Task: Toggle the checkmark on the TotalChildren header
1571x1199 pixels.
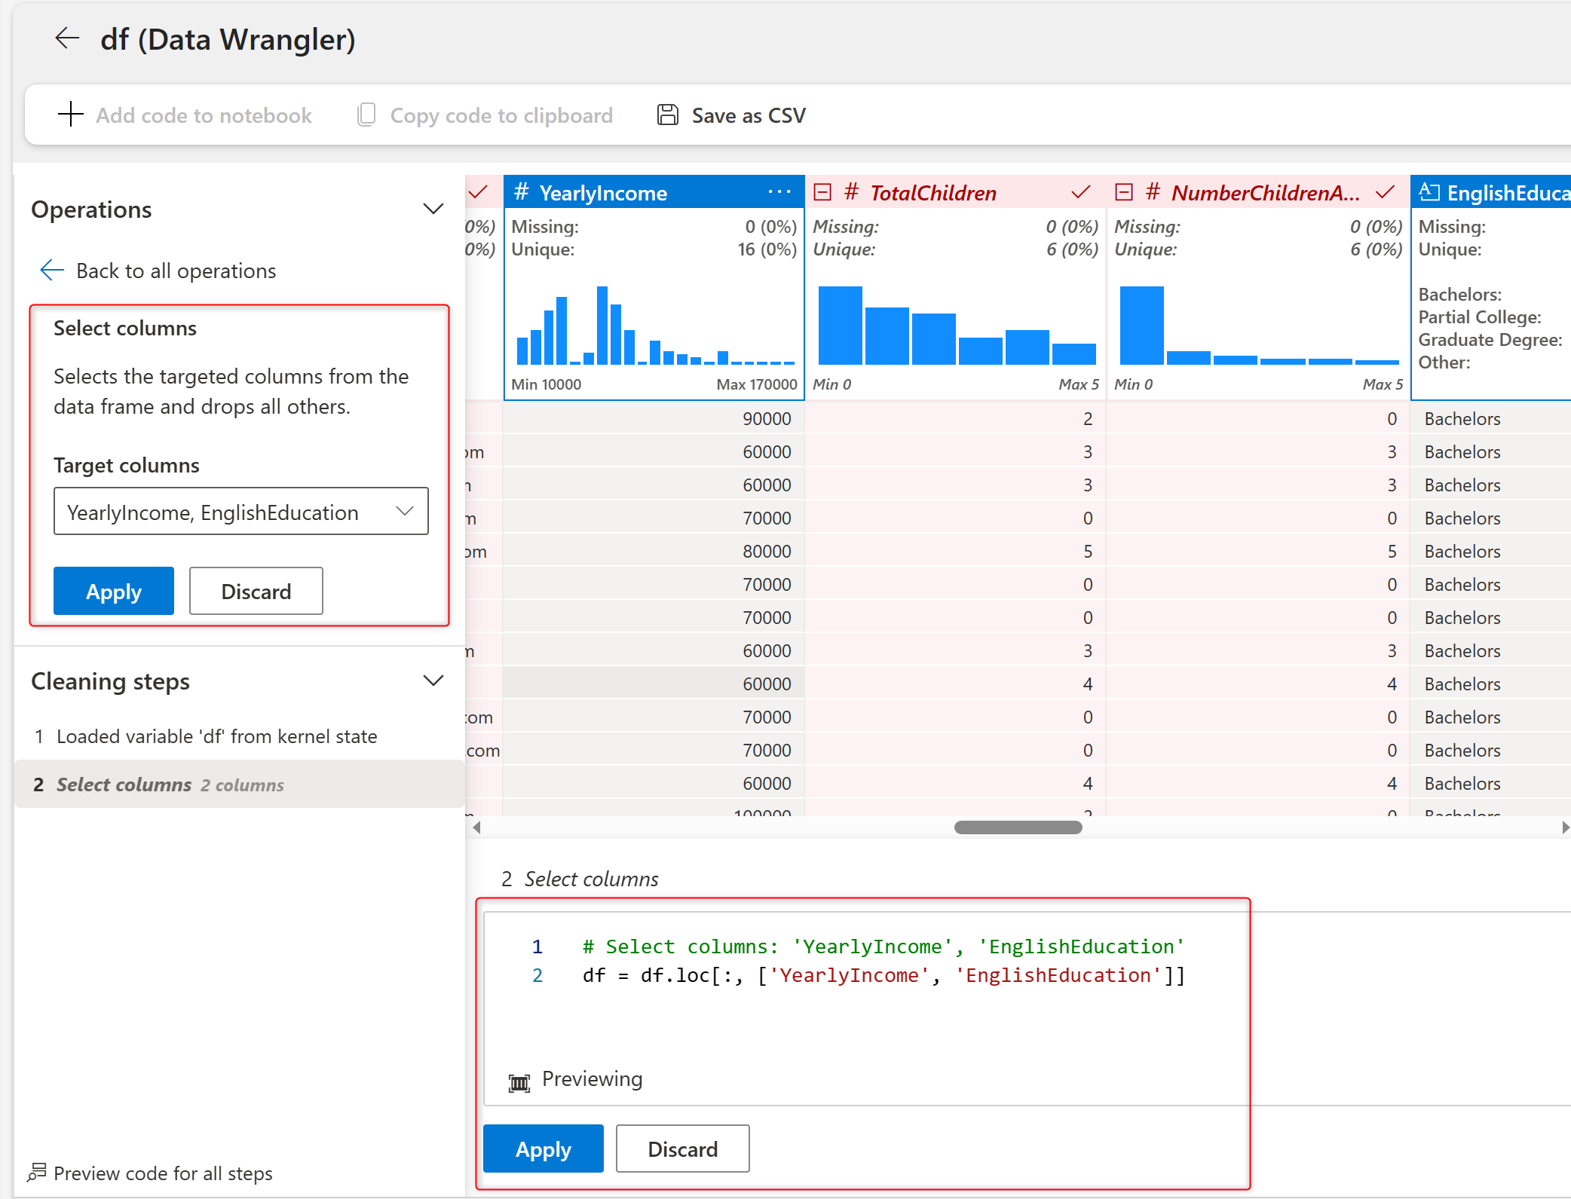Action: (x=1080, y=192)
